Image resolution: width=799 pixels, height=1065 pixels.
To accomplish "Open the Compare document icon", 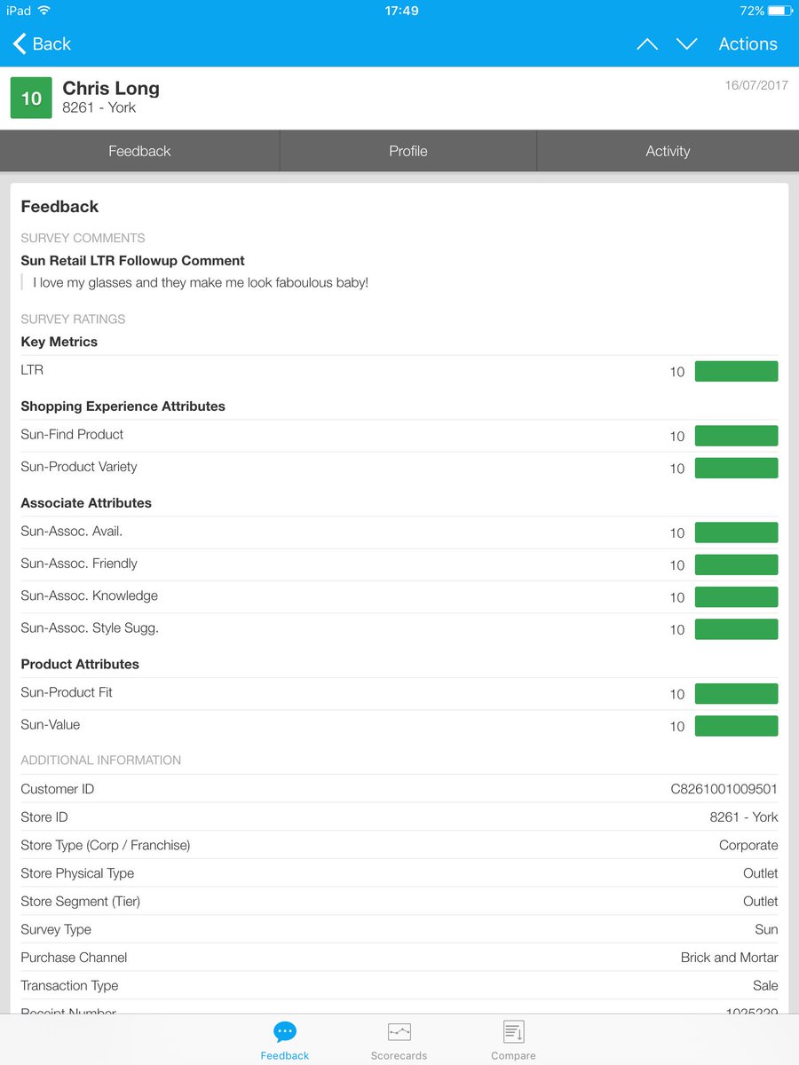I will click(513, 1031).
